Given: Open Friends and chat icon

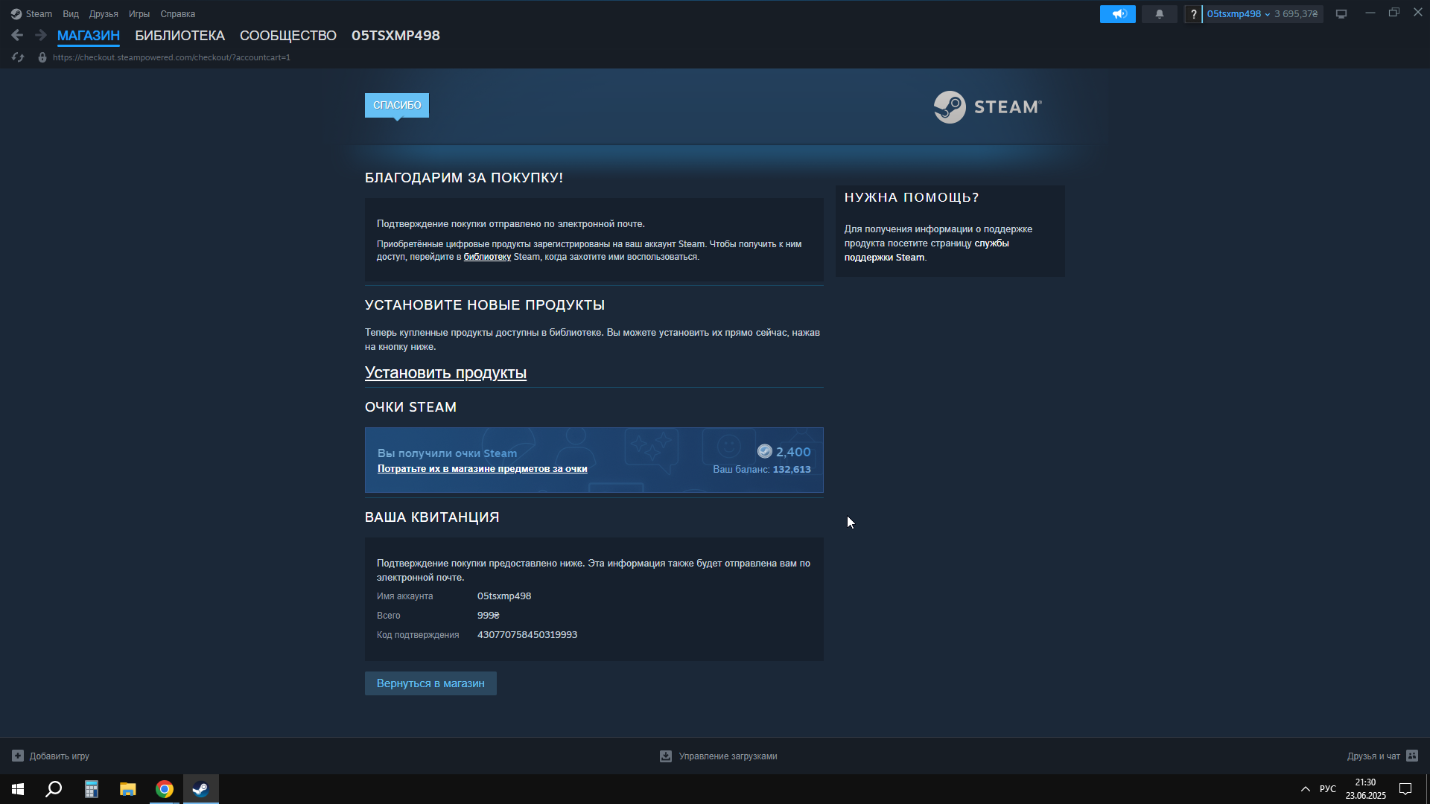Looking at the screenshot, I should click(x=1412, y=756).
